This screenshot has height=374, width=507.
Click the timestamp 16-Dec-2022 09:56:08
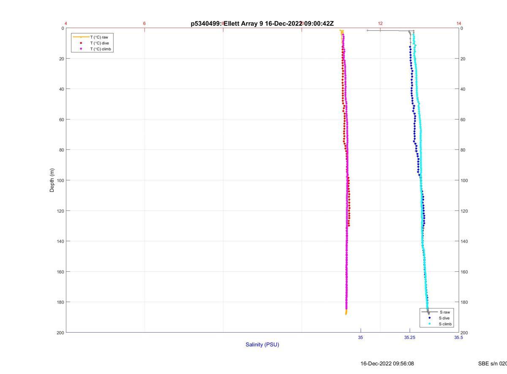387,363
